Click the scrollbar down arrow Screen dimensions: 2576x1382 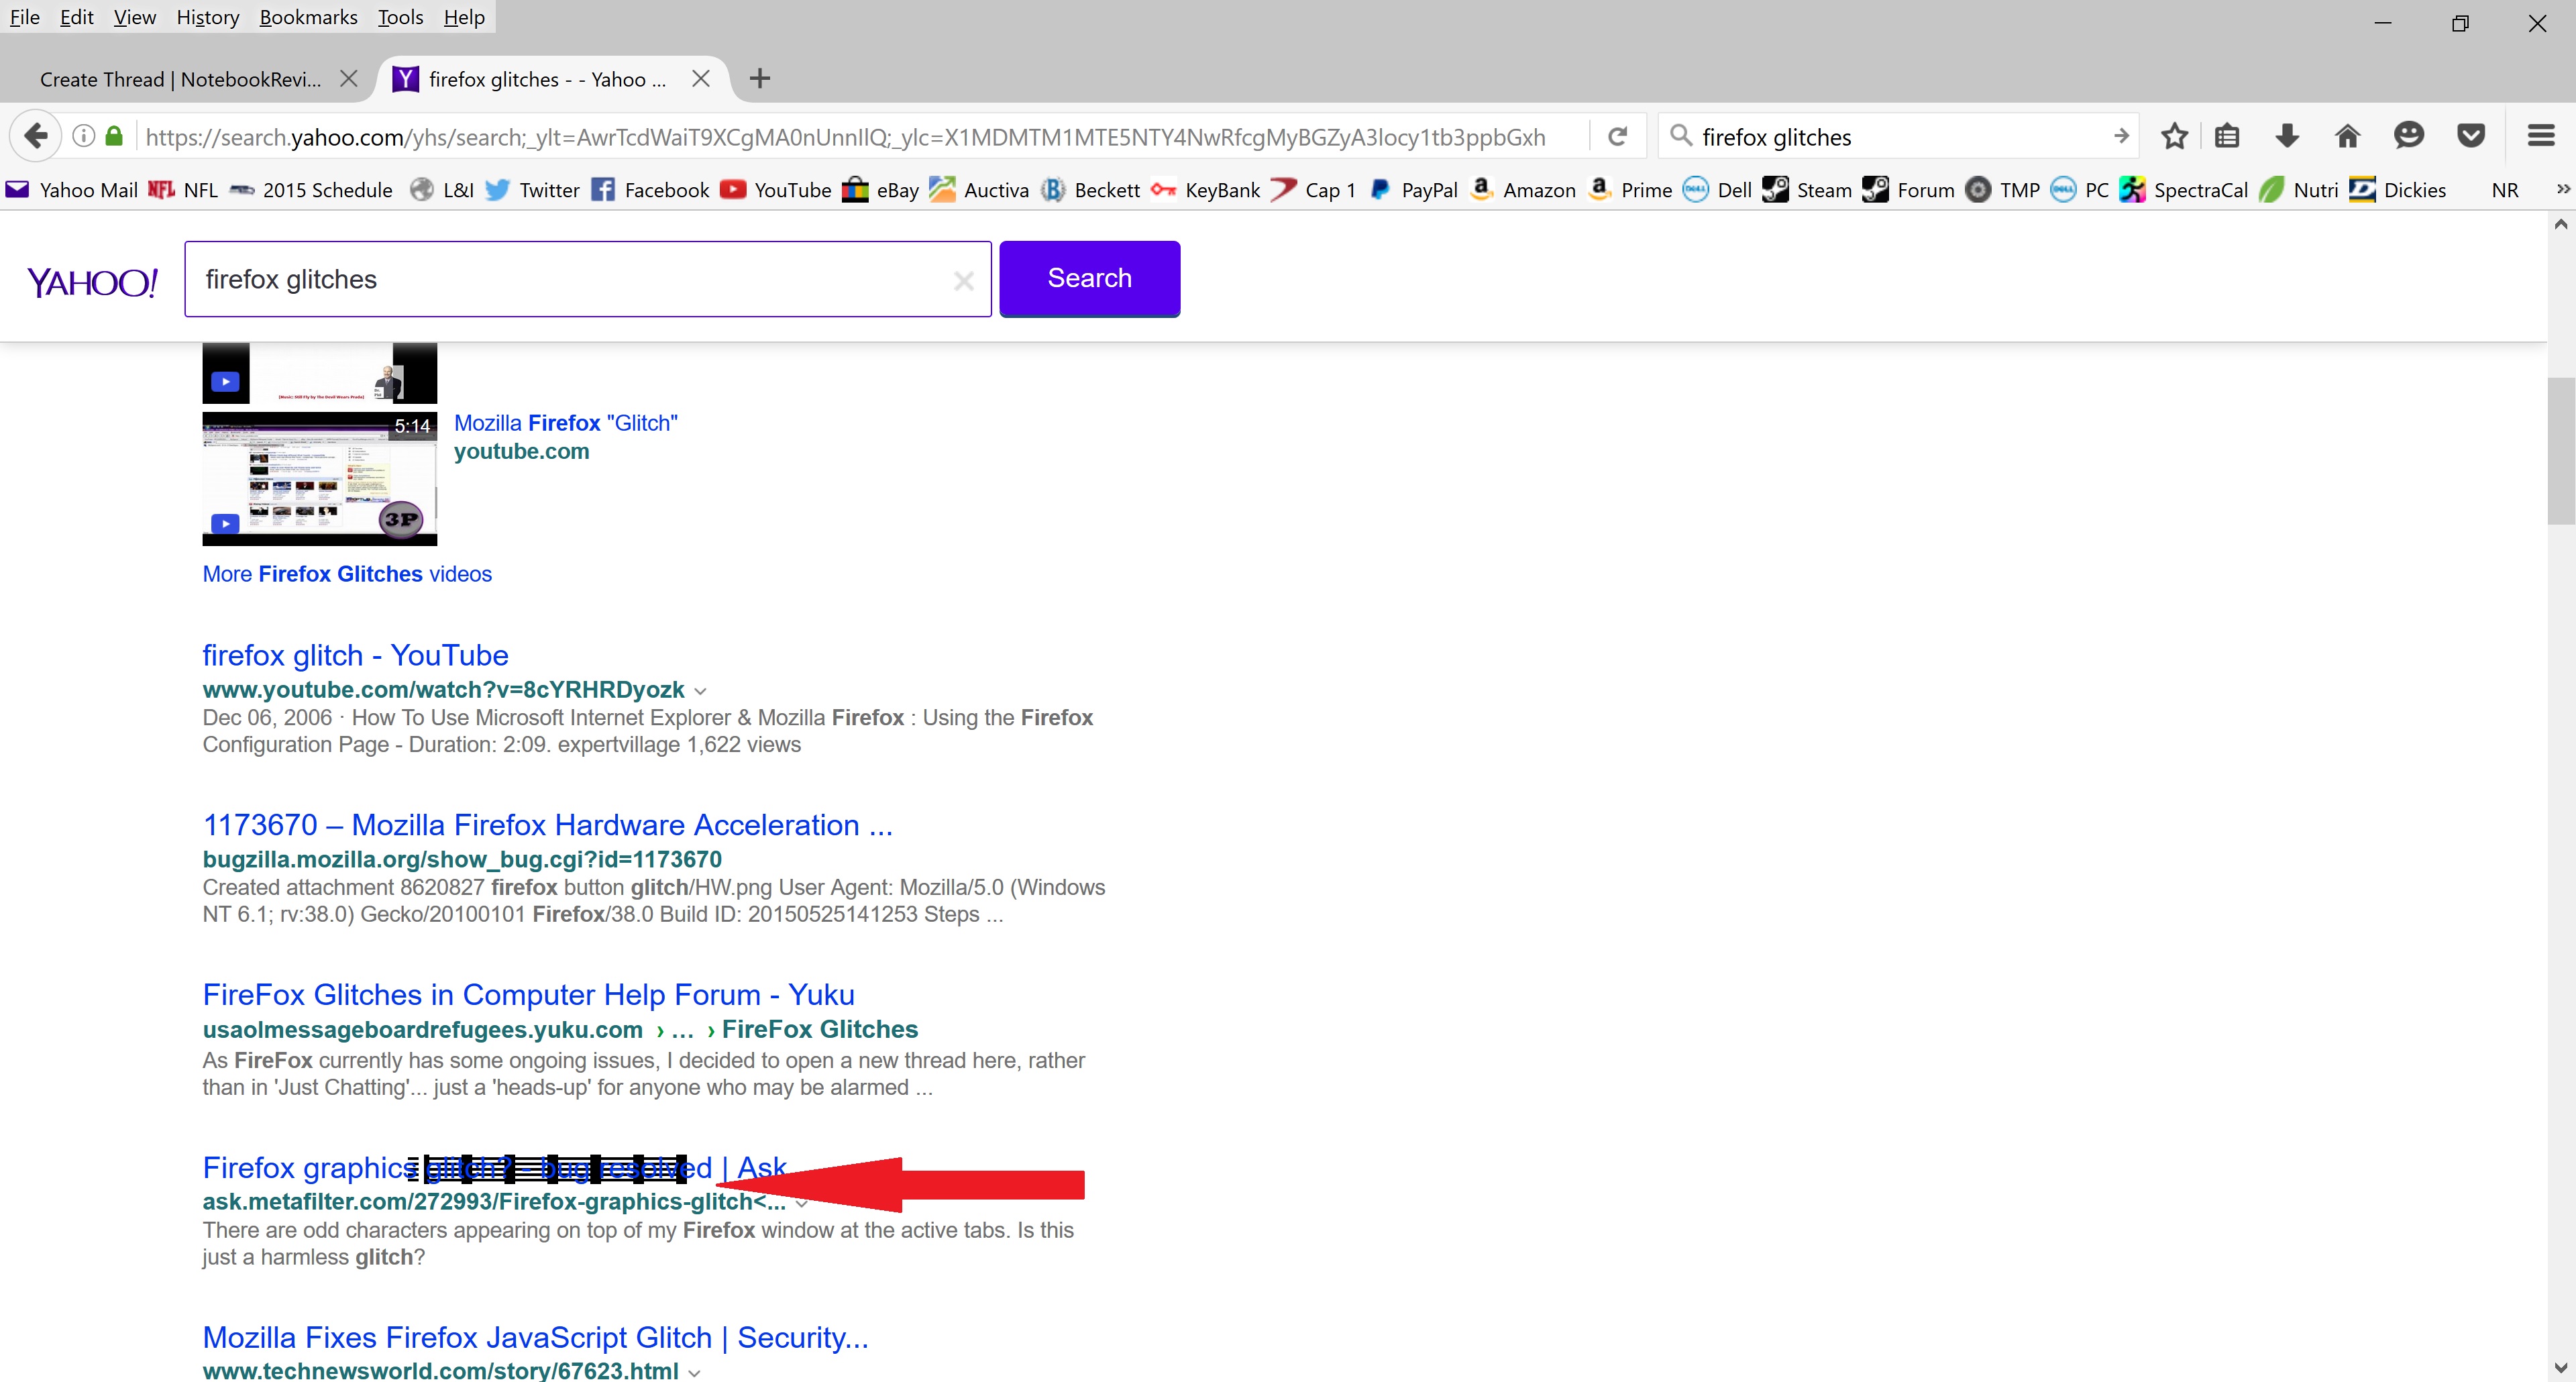pos(2561,1367)
